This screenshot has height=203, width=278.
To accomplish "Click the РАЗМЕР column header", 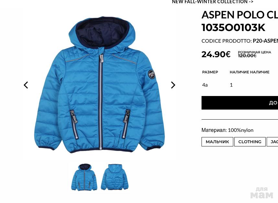I will coord(210,72).
